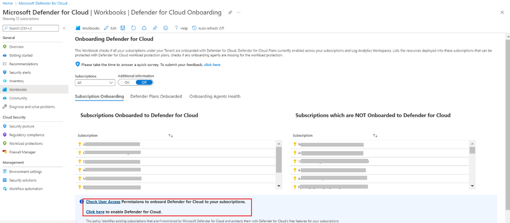Refresh the workbook with circular arrow icon
510x223 pixels.
tap(133, 28)
